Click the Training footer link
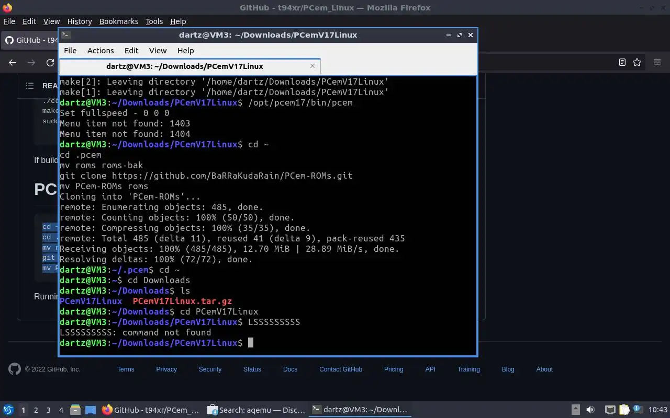Viewport: 670px width, 418px height. click(x=468, y=369)
